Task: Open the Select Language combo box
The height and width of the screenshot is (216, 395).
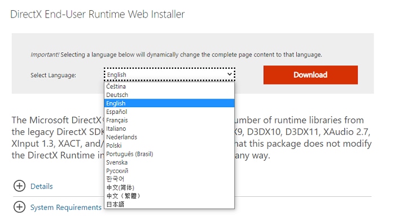Action: pyautogui.click(x=169, y=74)
